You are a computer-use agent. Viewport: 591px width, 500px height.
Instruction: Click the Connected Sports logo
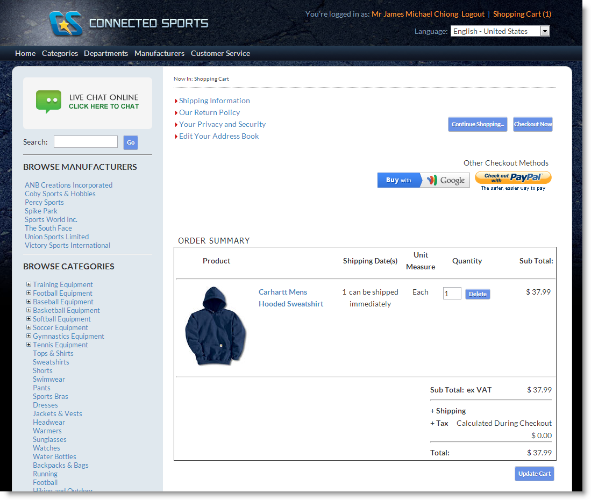129,23
